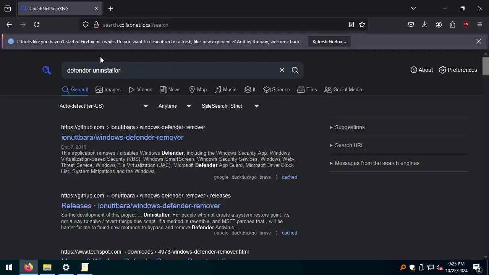The image size is (489, 275).
Task: Submit search with magnifier button
Action: tap(295, 70)
